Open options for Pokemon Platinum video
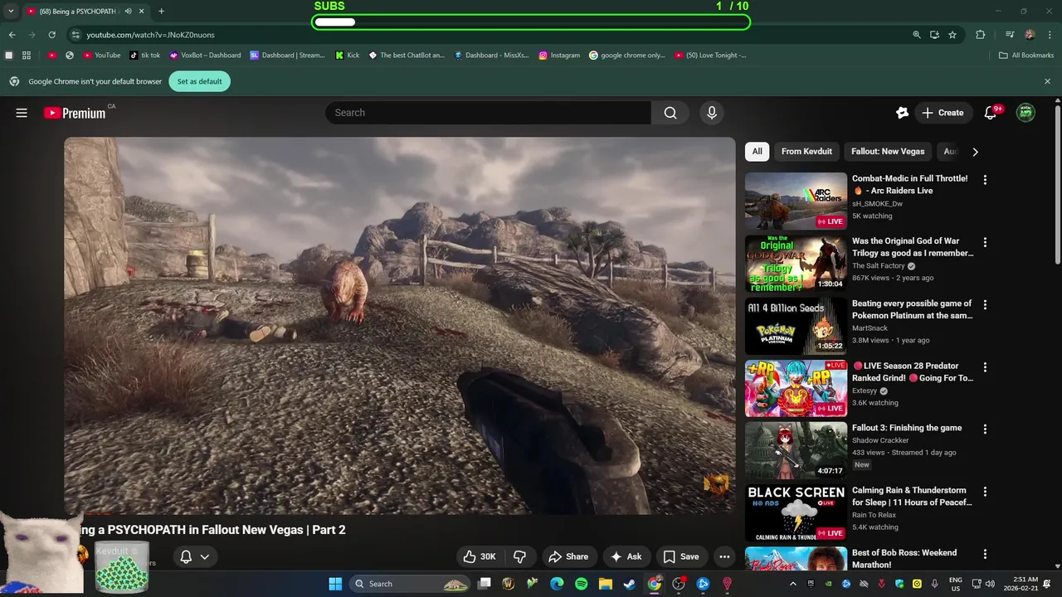 (x=985, y=304)
